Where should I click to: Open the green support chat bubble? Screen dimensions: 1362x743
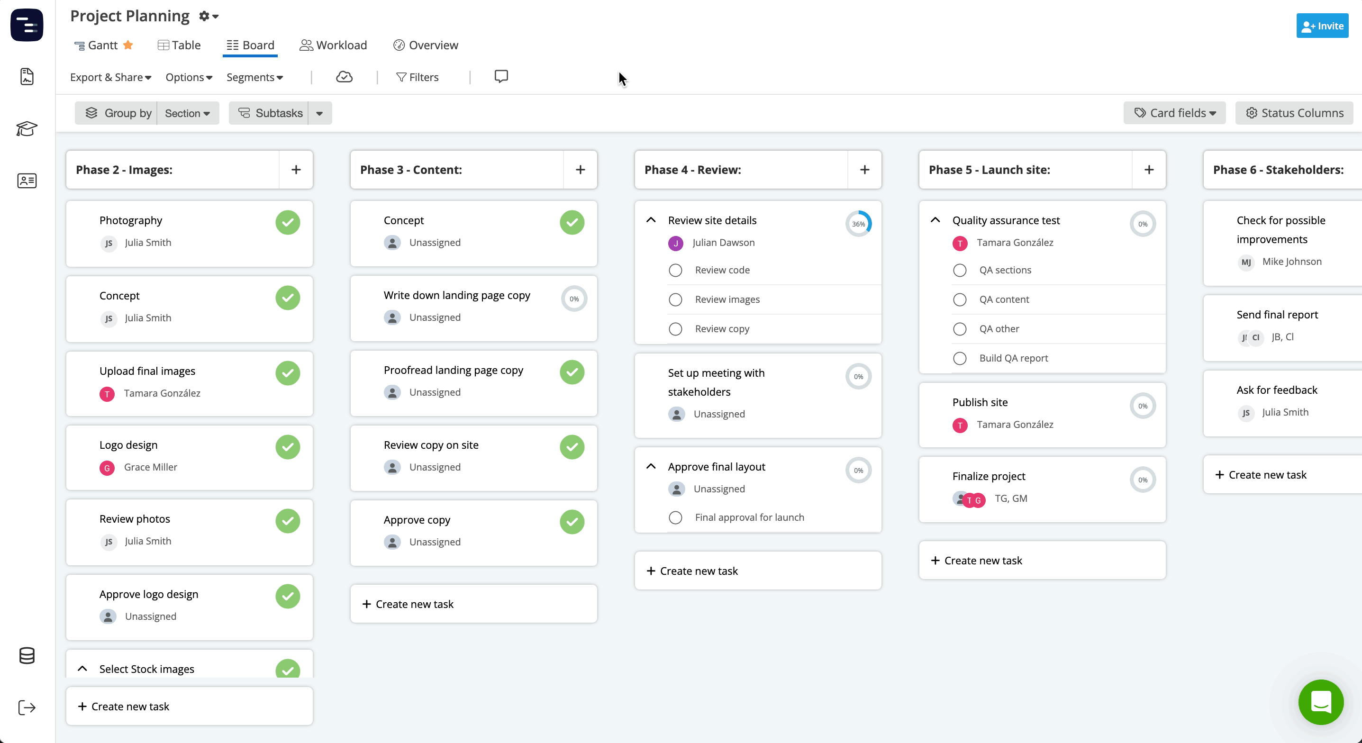click(x=1321, y=702)
